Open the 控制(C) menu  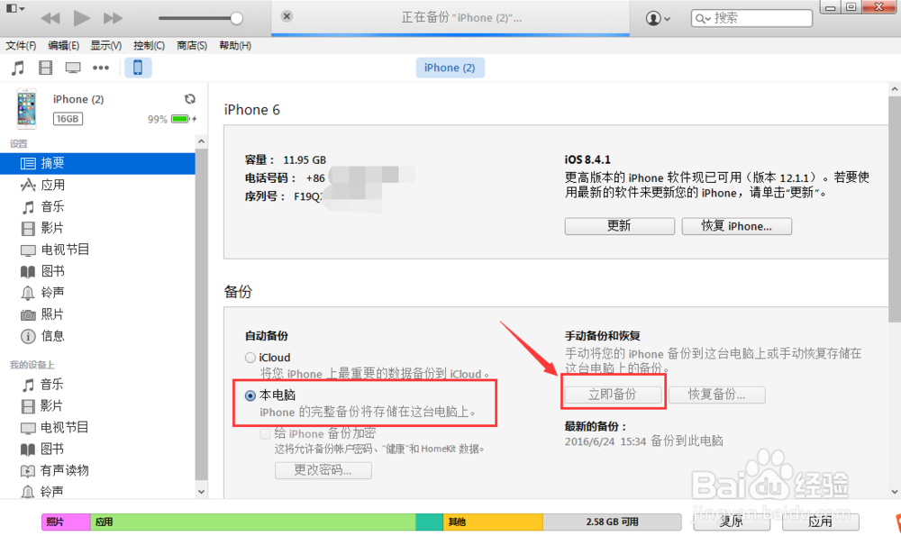pos(149,45)
